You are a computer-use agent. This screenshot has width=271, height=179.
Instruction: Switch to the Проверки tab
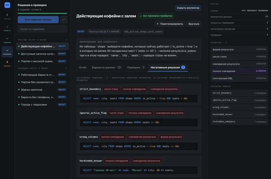136,67
